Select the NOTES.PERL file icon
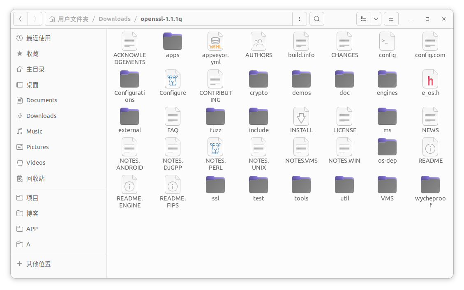Screen dimensions: 464x290 coord(215,147)
